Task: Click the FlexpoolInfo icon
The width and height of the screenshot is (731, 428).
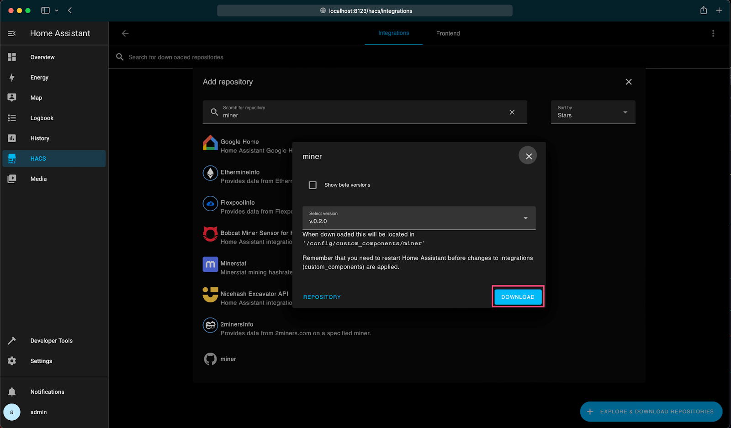Action: 210,204
